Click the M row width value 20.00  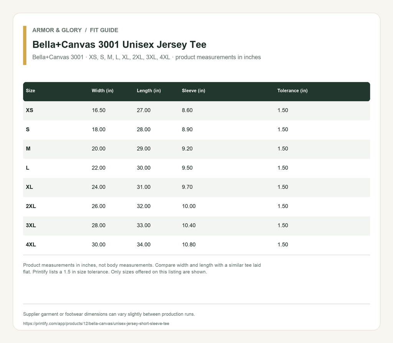99,148
